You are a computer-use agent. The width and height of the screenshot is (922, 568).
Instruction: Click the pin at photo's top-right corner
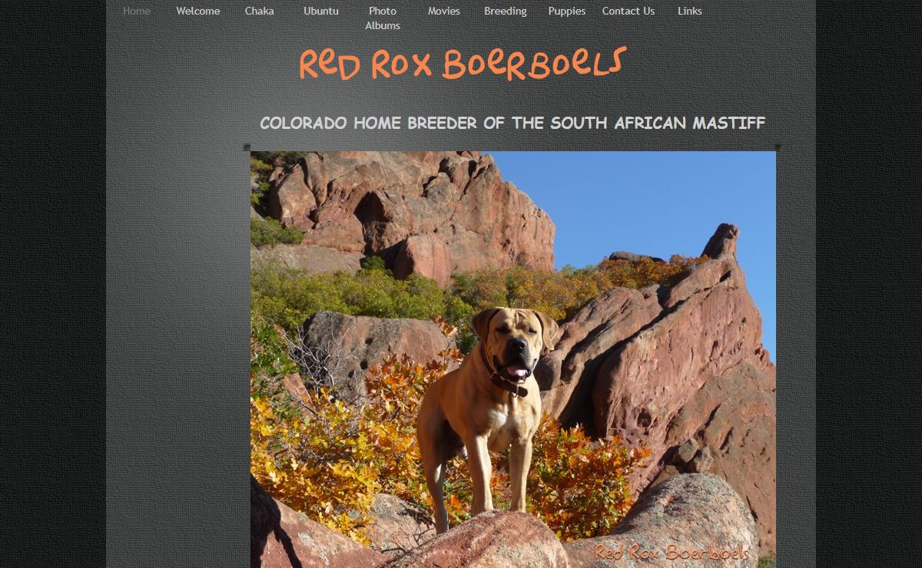point(778,147)
